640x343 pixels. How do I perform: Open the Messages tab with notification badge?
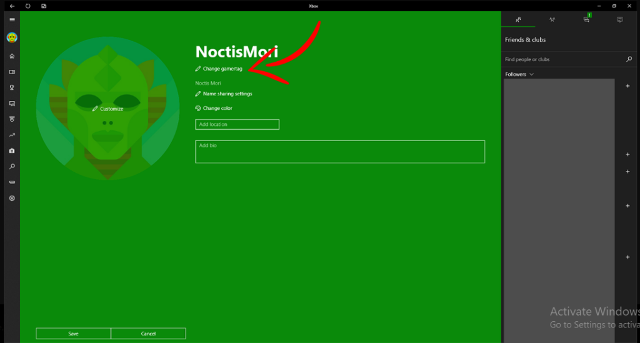(x=586, y=19)
